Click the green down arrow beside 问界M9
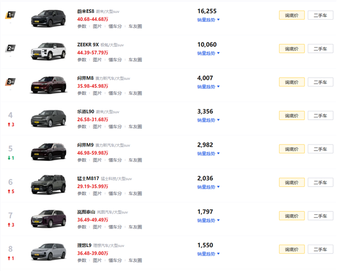Image resolution: width=337 pixels, height=271 pixels. click(8, 158)
